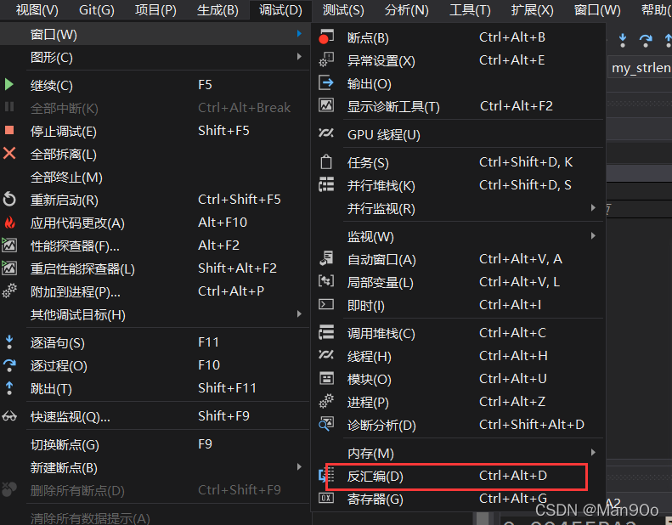Screen dimensions: 672x525
Task: Click the Autos window icon
Action: coord(326,258)
